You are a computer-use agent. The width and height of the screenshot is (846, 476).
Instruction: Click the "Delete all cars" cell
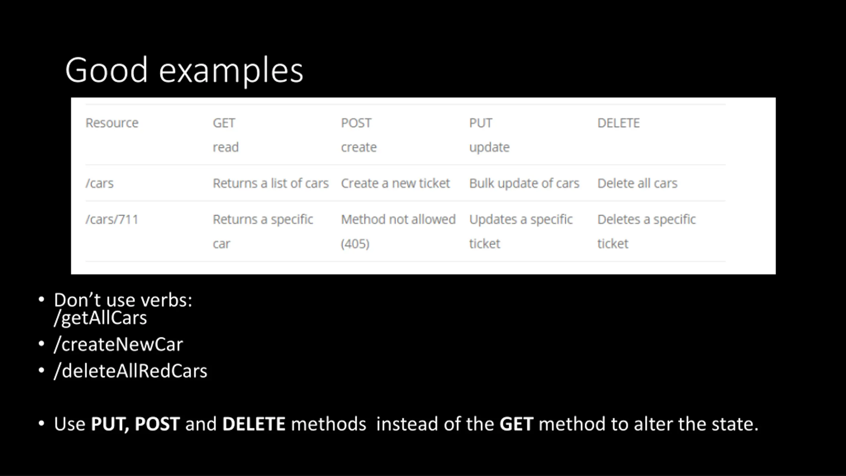pos(637,183)
